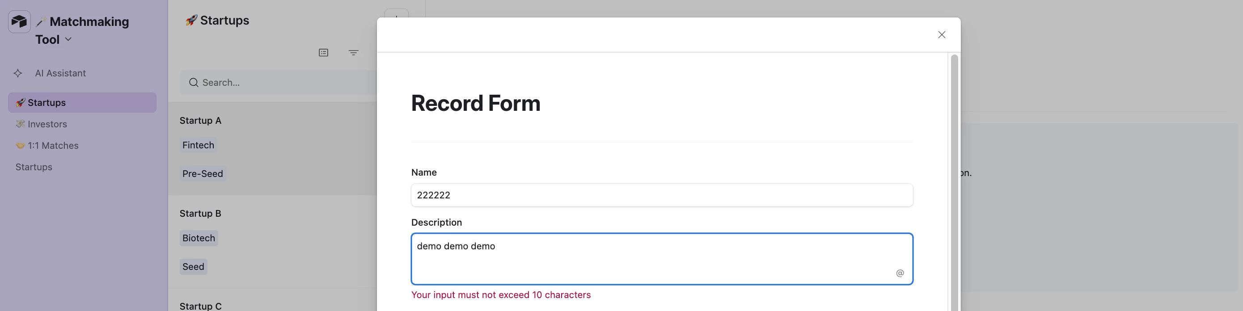This screenshot has height=311, width=1243.
Task: Click the search magnifier icon
Action: click(x=194, y=83)
